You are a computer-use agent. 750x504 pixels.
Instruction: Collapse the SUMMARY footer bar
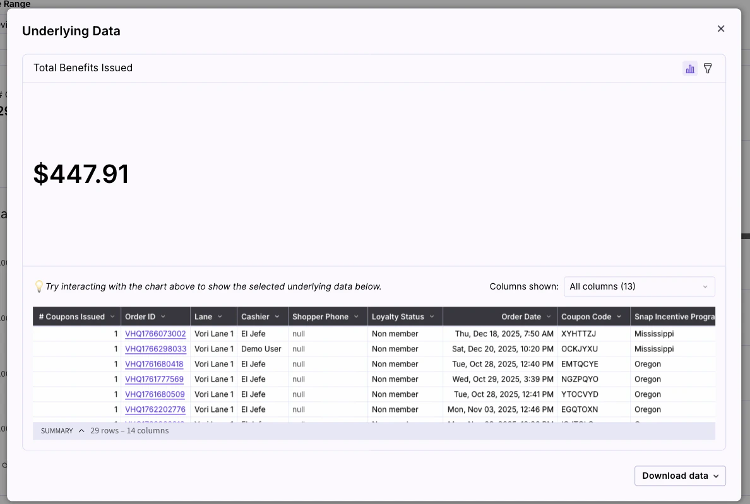point(81,431)
